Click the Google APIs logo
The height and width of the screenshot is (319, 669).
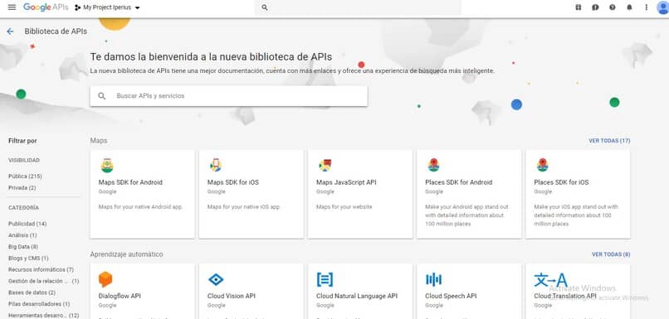coord(46,7)
